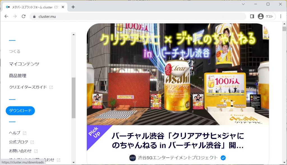The width and height of the screenshot is (287, 165).
Task: Maximize the browser window
Action: coord(268,4)
